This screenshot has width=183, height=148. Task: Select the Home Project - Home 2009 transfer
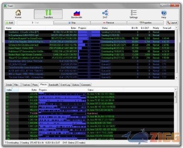click(90, 48)
